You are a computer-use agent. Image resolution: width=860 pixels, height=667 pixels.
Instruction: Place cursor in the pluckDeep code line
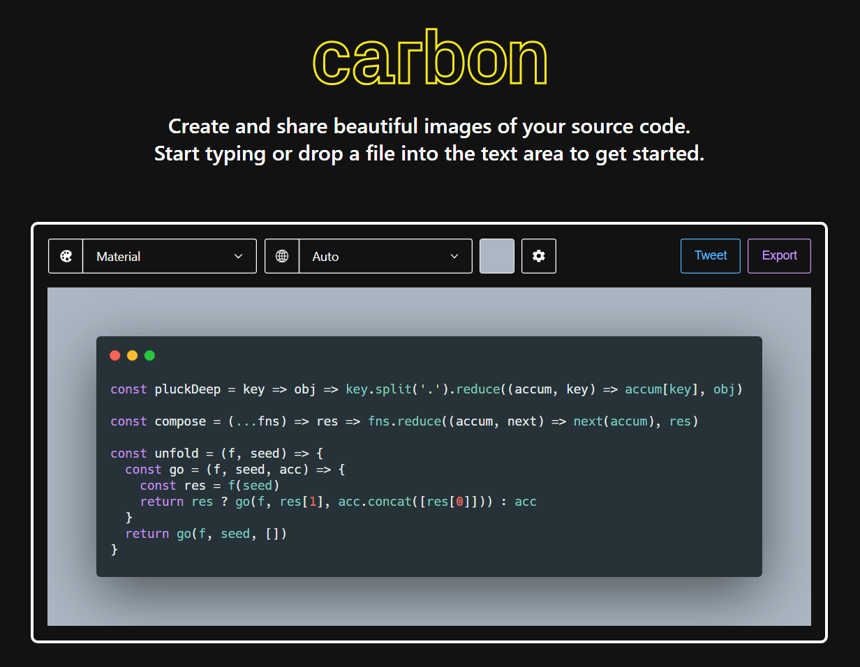pyautogui.click(x=426, y=389)
